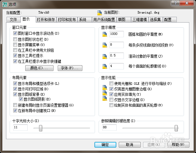
Task: Click the 取消 button
Action: coord(130,145)
